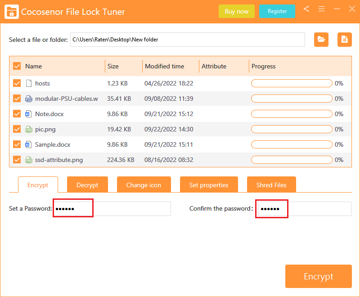Sort by the Modified time column header
The width and height of the screenshot is (360, 297).
pos(165,66)
